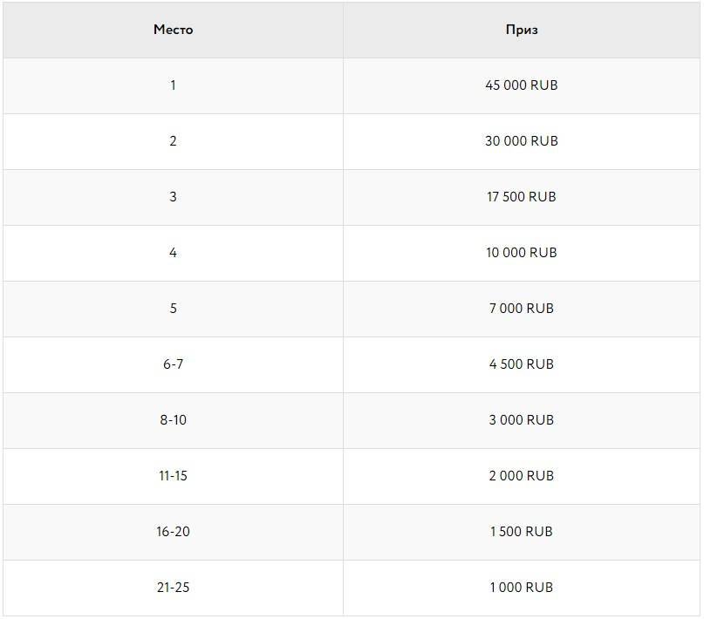Select the places 6-7 cell
The height and width of the screenshot is (619, 704).
[x=173, y=364]
